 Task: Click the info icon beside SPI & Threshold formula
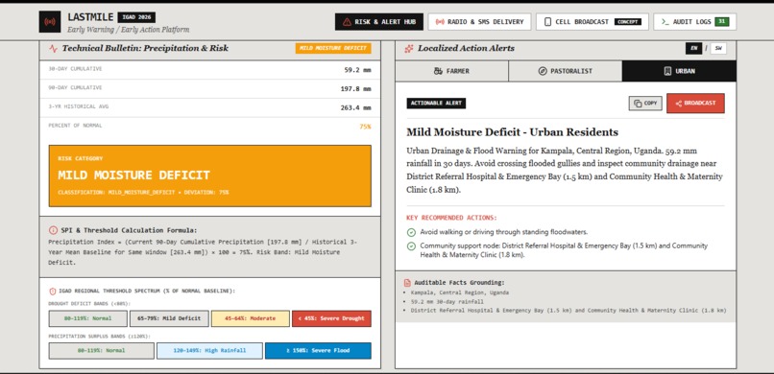click(x=54, y=230)
